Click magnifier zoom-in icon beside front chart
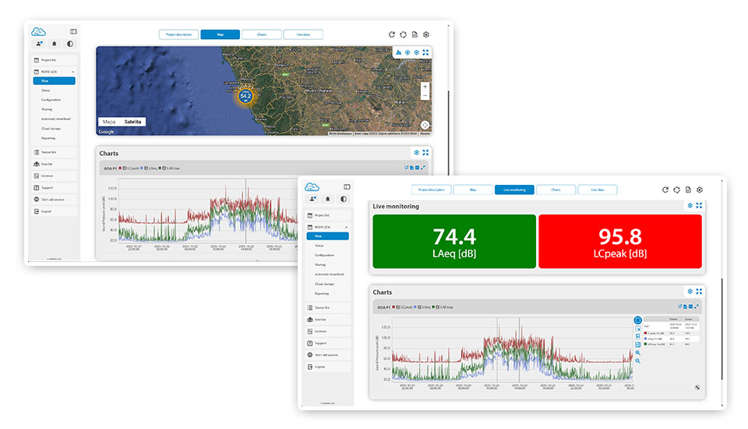748x429 pixels. (x=638, y=353)
